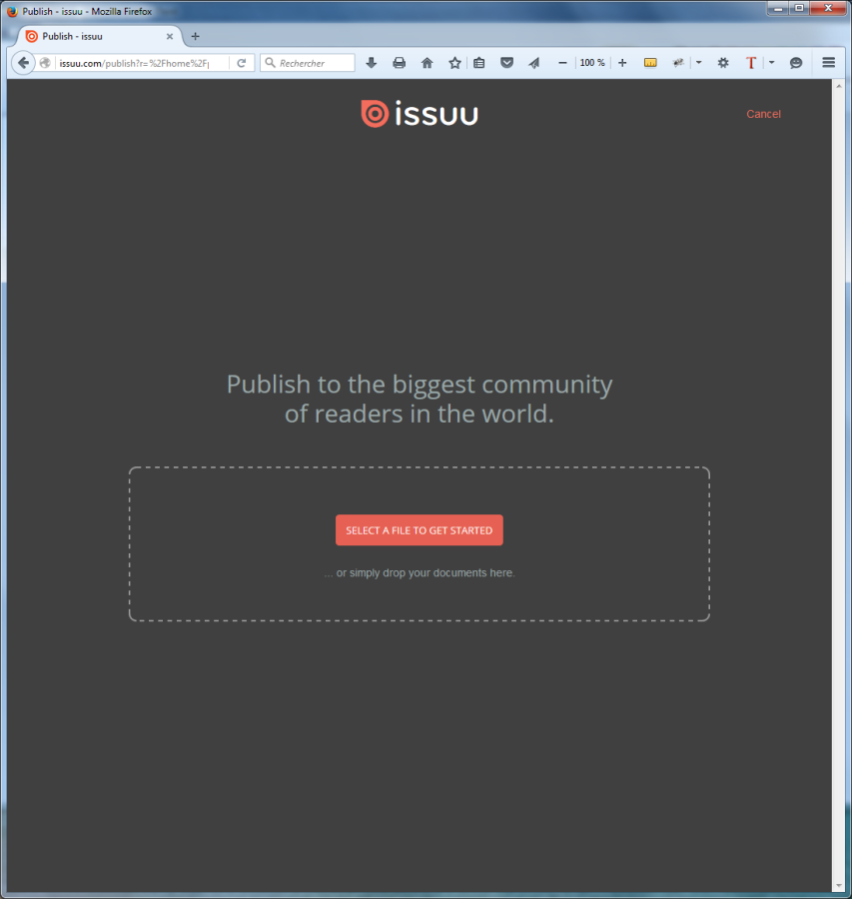The width and height of the screenshot is (852, 899).
Task: Reload the page with the refresh icon
Action: (x=242, y=63)
